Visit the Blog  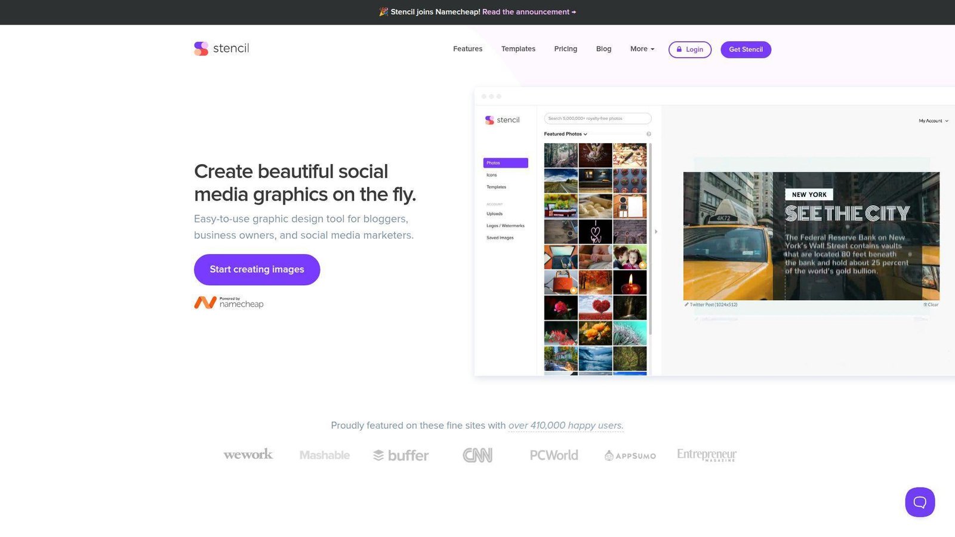[603, 49]
